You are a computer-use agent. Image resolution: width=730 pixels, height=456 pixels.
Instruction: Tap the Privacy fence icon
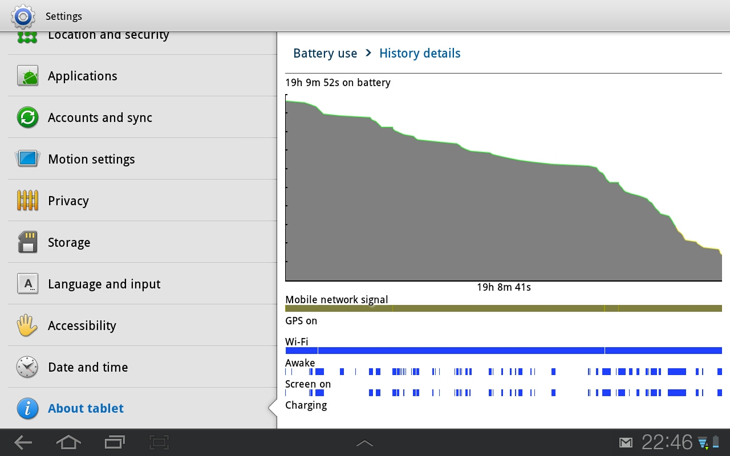point(28,201)
